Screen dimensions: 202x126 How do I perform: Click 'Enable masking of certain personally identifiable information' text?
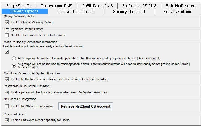coord(43,46)
